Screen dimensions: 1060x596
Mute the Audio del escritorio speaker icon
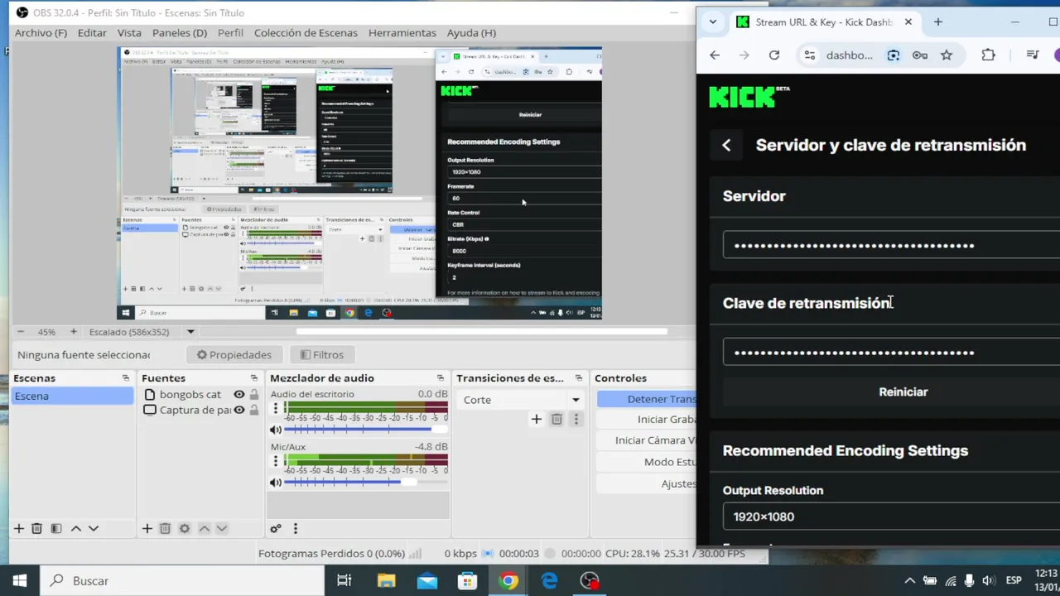(x=276, y=430)
